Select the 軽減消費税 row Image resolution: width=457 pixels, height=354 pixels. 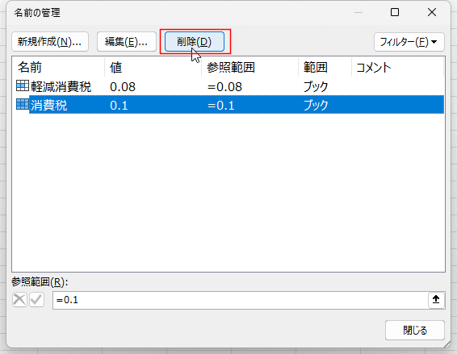click(228, 86)
